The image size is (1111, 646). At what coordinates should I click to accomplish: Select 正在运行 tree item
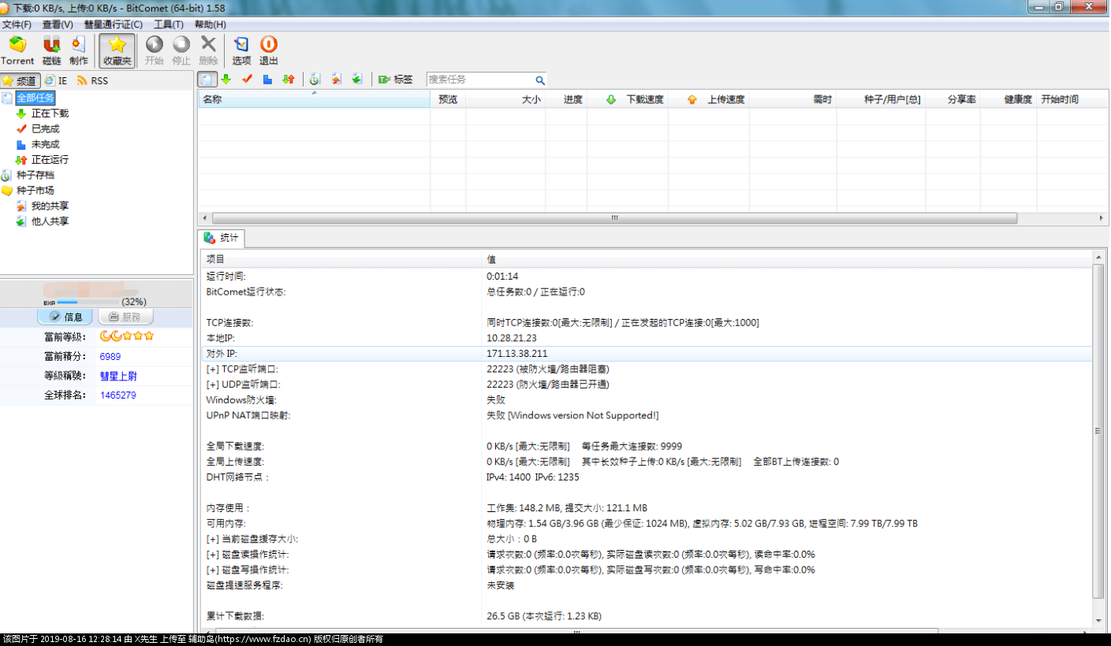(50, 159)
